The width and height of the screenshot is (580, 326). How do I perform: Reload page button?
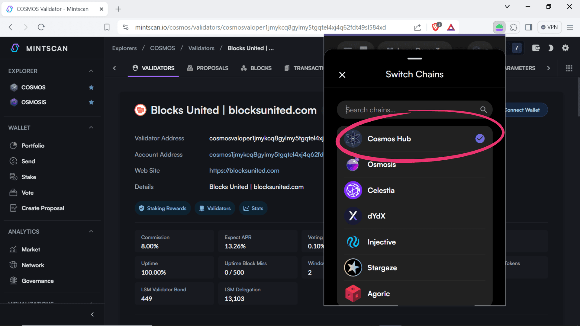(x=41, y=27)
